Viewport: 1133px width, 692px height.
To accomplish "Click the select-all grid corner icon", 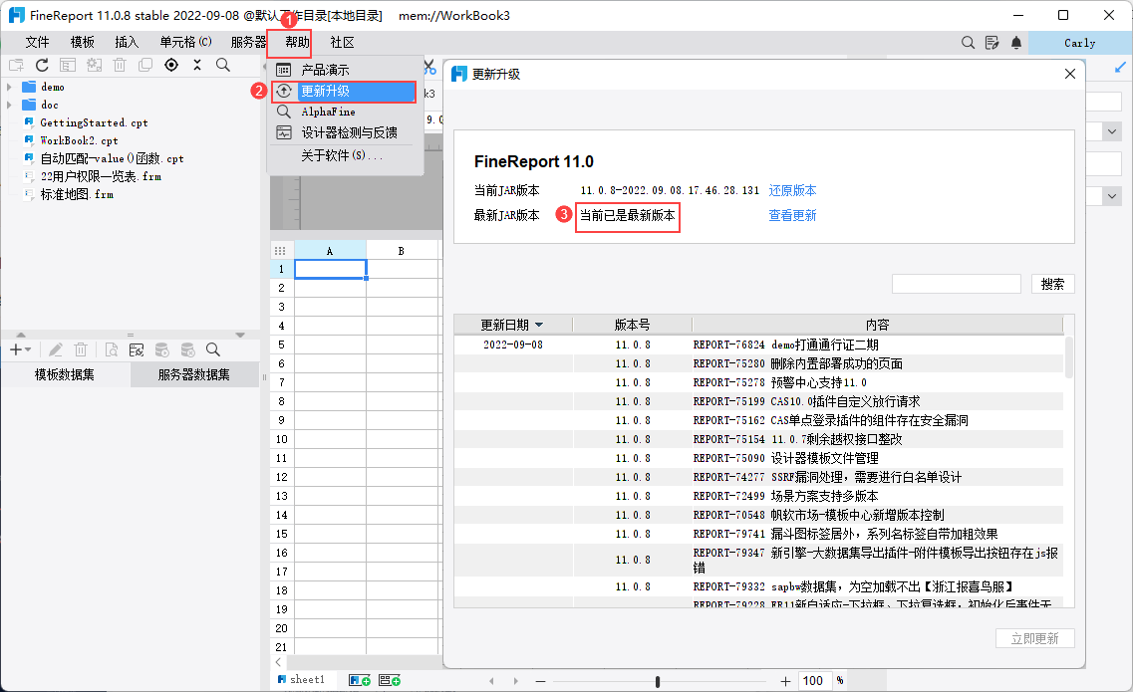I will (280, 251).
